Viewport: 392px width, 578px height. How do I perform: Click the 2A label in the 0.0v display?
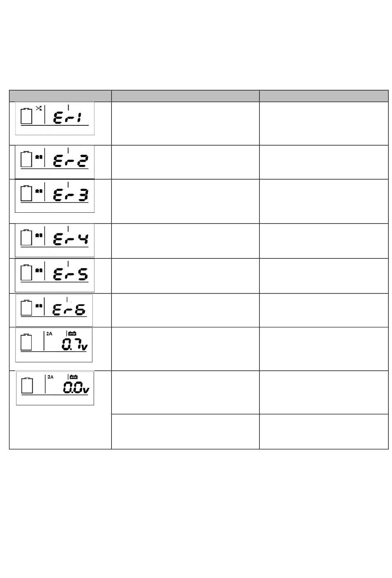[50, 377]
